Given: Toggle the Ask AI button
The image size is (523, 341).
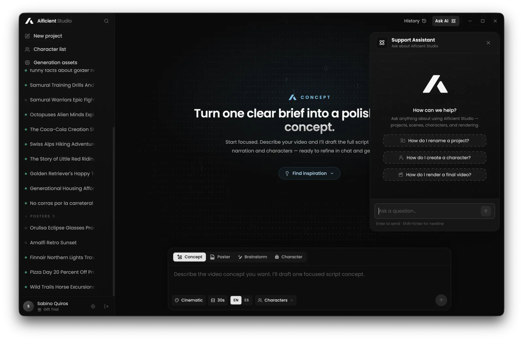Looking at the screenshot, I should (446, 21).
